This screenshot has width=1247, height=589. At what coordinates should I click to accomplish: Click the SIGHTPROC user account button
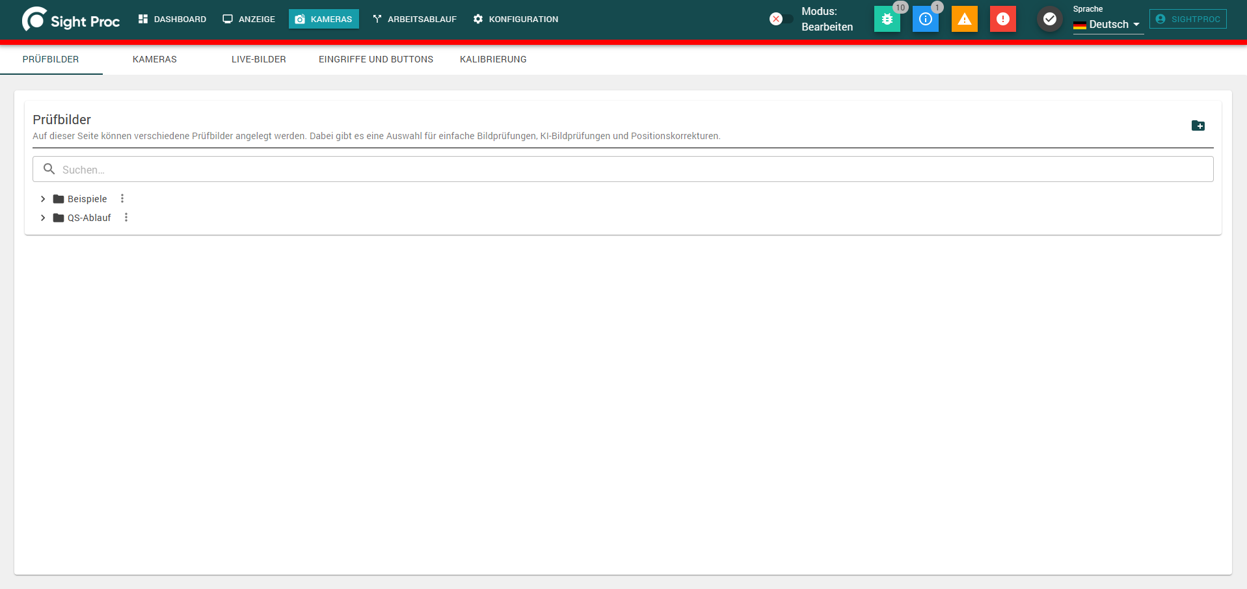click(1188, 19)
